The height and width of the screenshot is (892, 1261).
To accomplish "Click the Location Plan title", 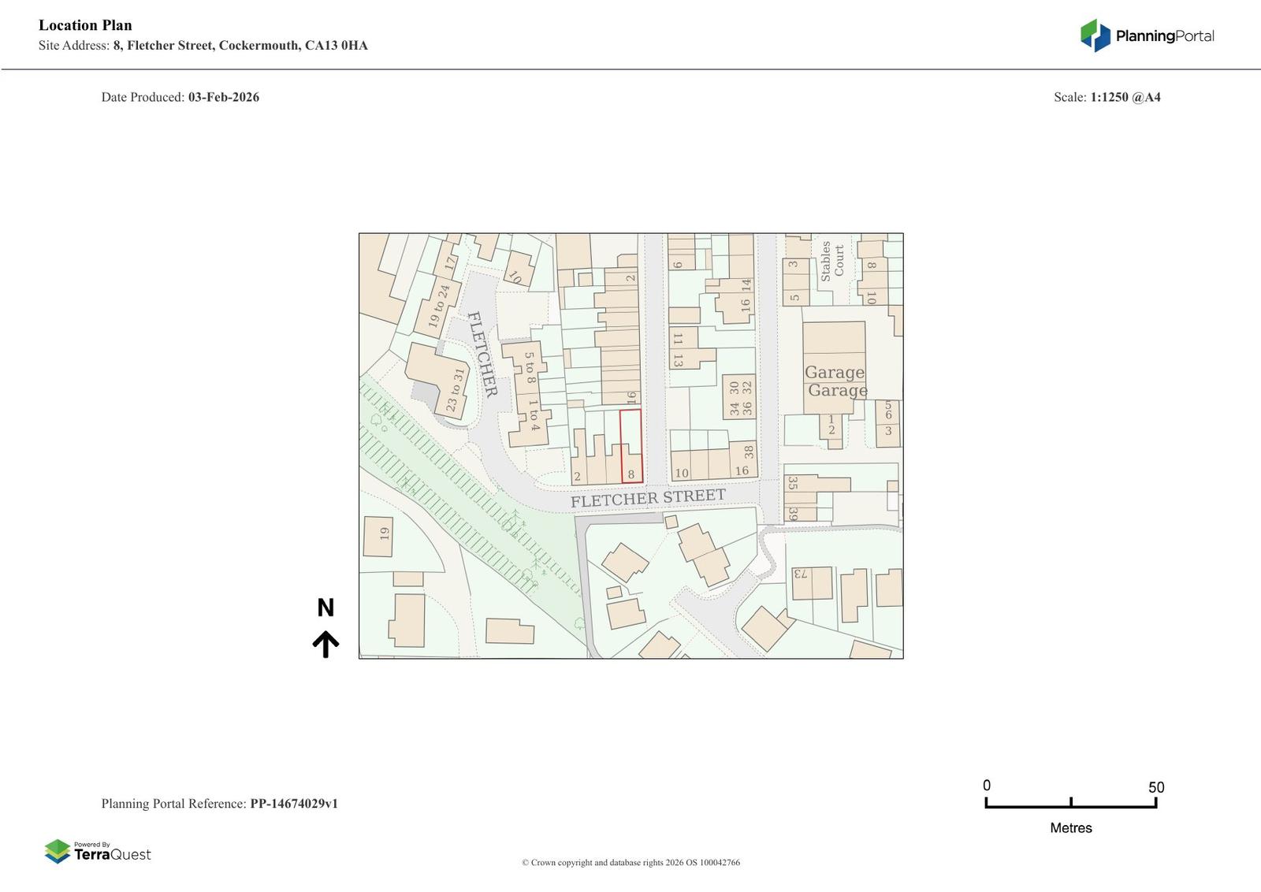I will (85, 25).
